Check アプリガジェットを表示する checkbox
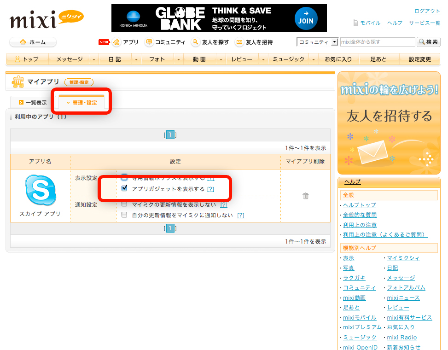 (124, 188)
